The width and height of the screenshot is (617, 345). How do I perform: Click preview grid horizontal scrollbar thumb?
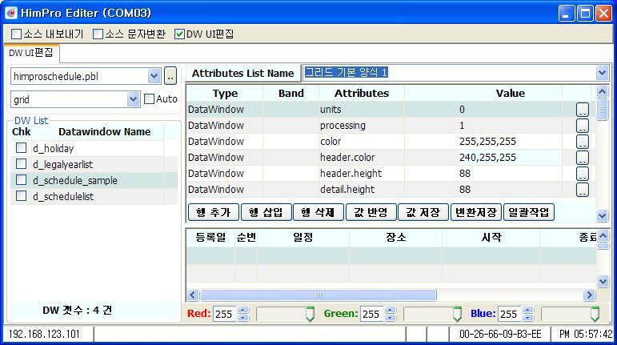point(319,295)
